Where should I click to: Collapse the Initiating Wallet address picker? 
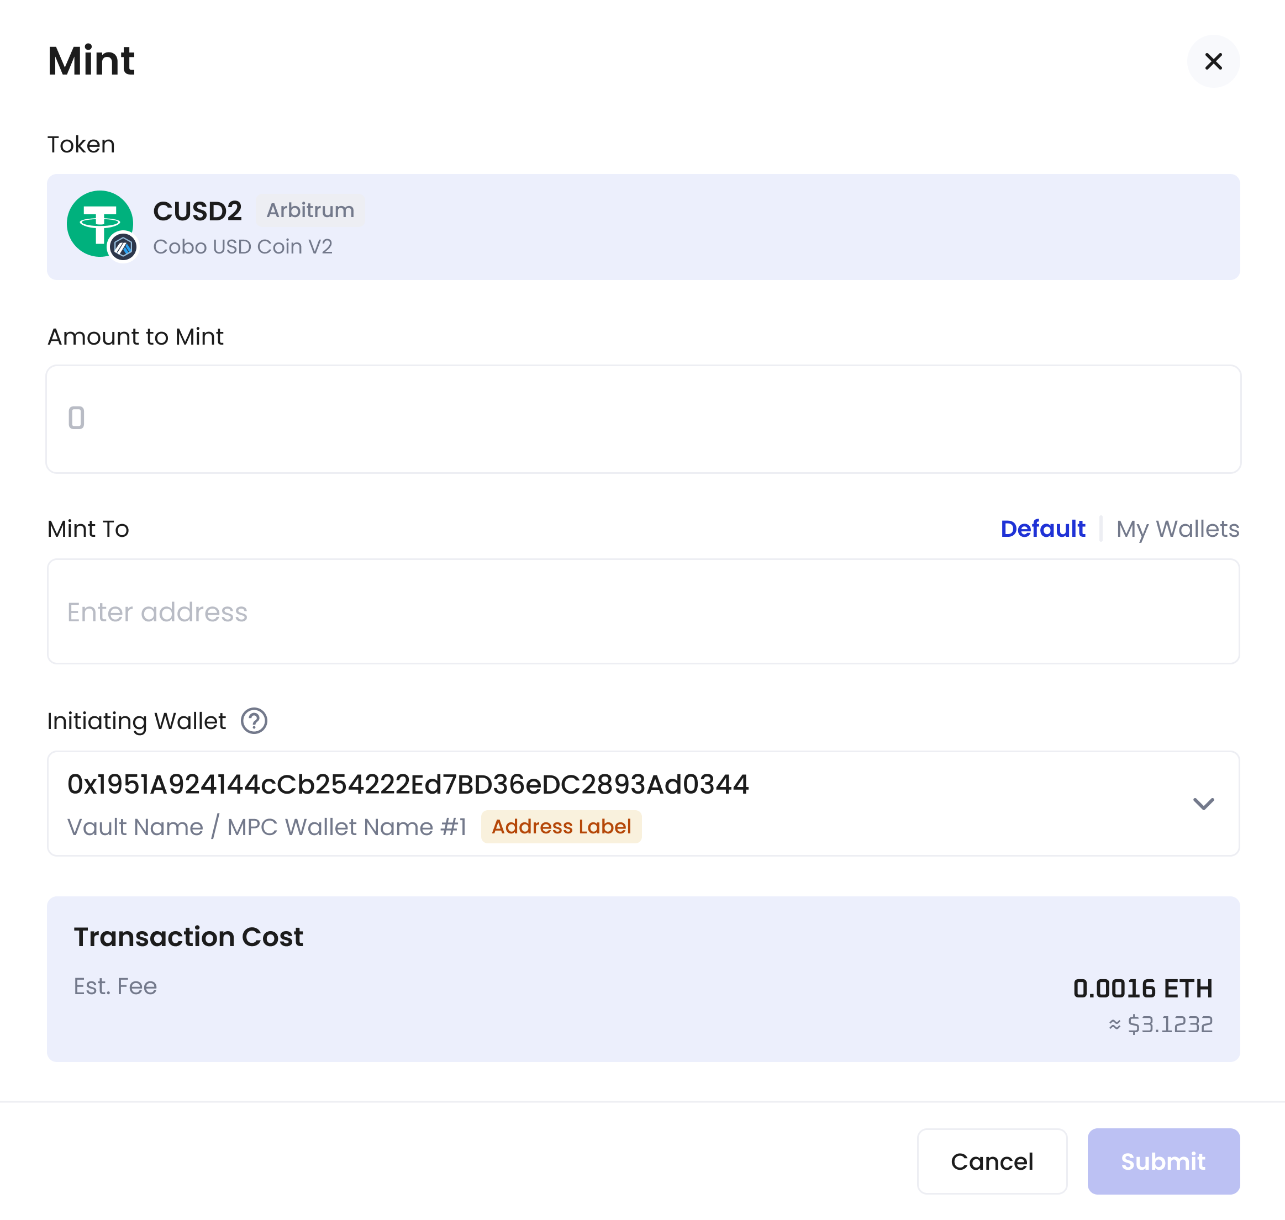[1204, 804]
